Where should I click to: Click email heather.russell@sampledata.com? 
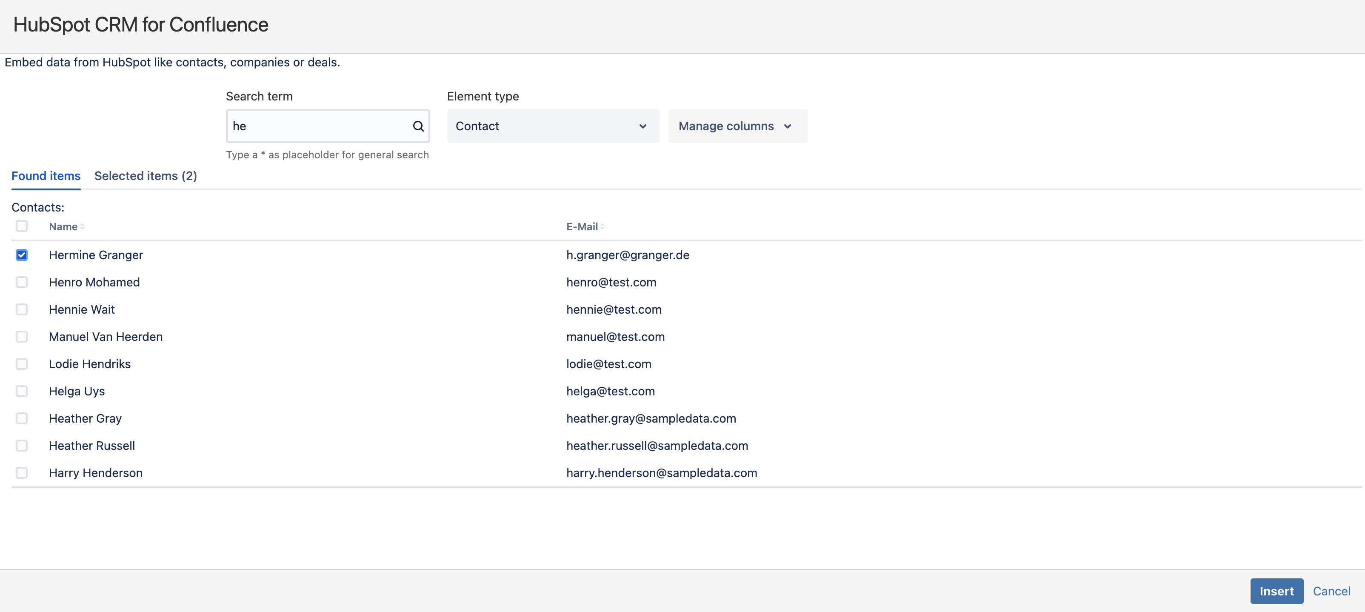657,446
